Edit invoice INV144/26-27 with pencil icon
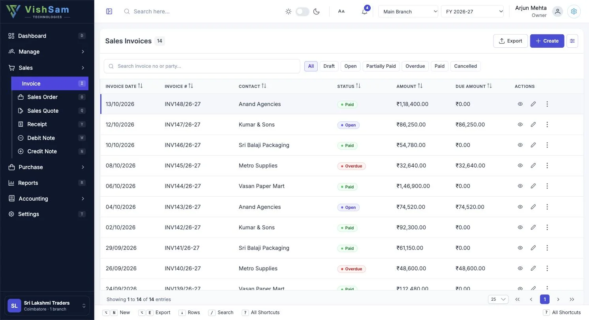 pos(533,186)
